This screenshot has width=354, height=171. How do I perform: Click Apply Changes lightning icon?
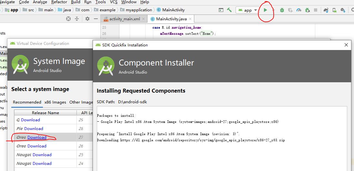pyautogui.click(x=273, y=10)
